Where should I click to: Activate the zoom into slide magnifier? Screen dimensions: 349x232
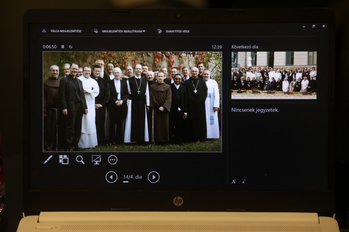point(80,159)
